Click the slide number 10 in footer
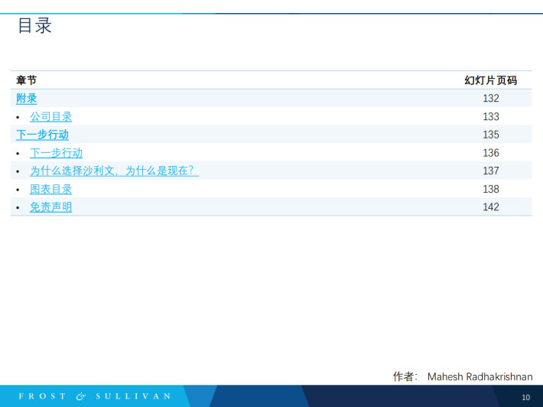The height and width of the screenshot is (407, 543). click(525, 397)
